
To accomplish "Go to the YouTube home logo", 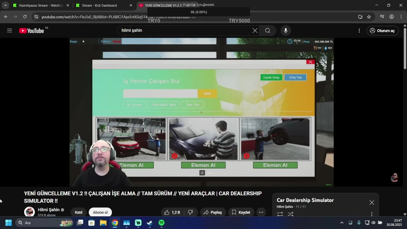I will click(x=31, y=31).
